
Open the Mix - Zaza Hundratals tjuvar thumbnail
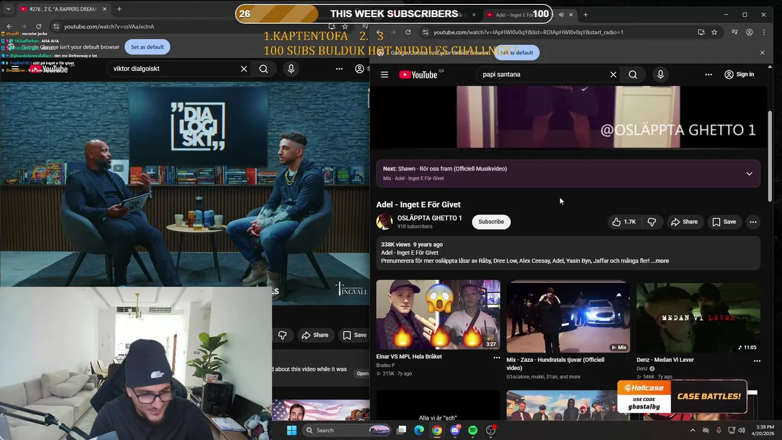[x=568, y=317]
